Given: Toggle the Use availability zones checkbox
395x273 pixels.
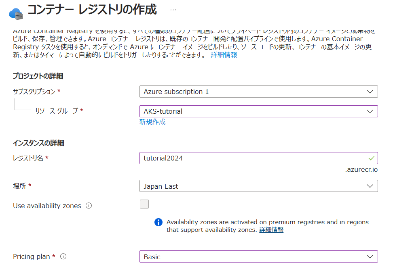Looking at the screenshot, I should (x=144, y=204).
